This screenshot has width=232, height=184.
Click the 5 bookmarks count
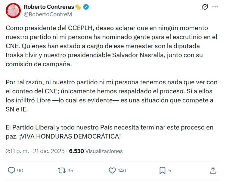[x=170, y=170]
